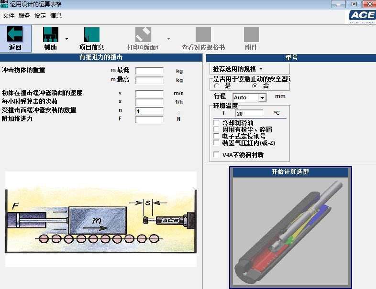Maximize the window

(x=354, y=4)
